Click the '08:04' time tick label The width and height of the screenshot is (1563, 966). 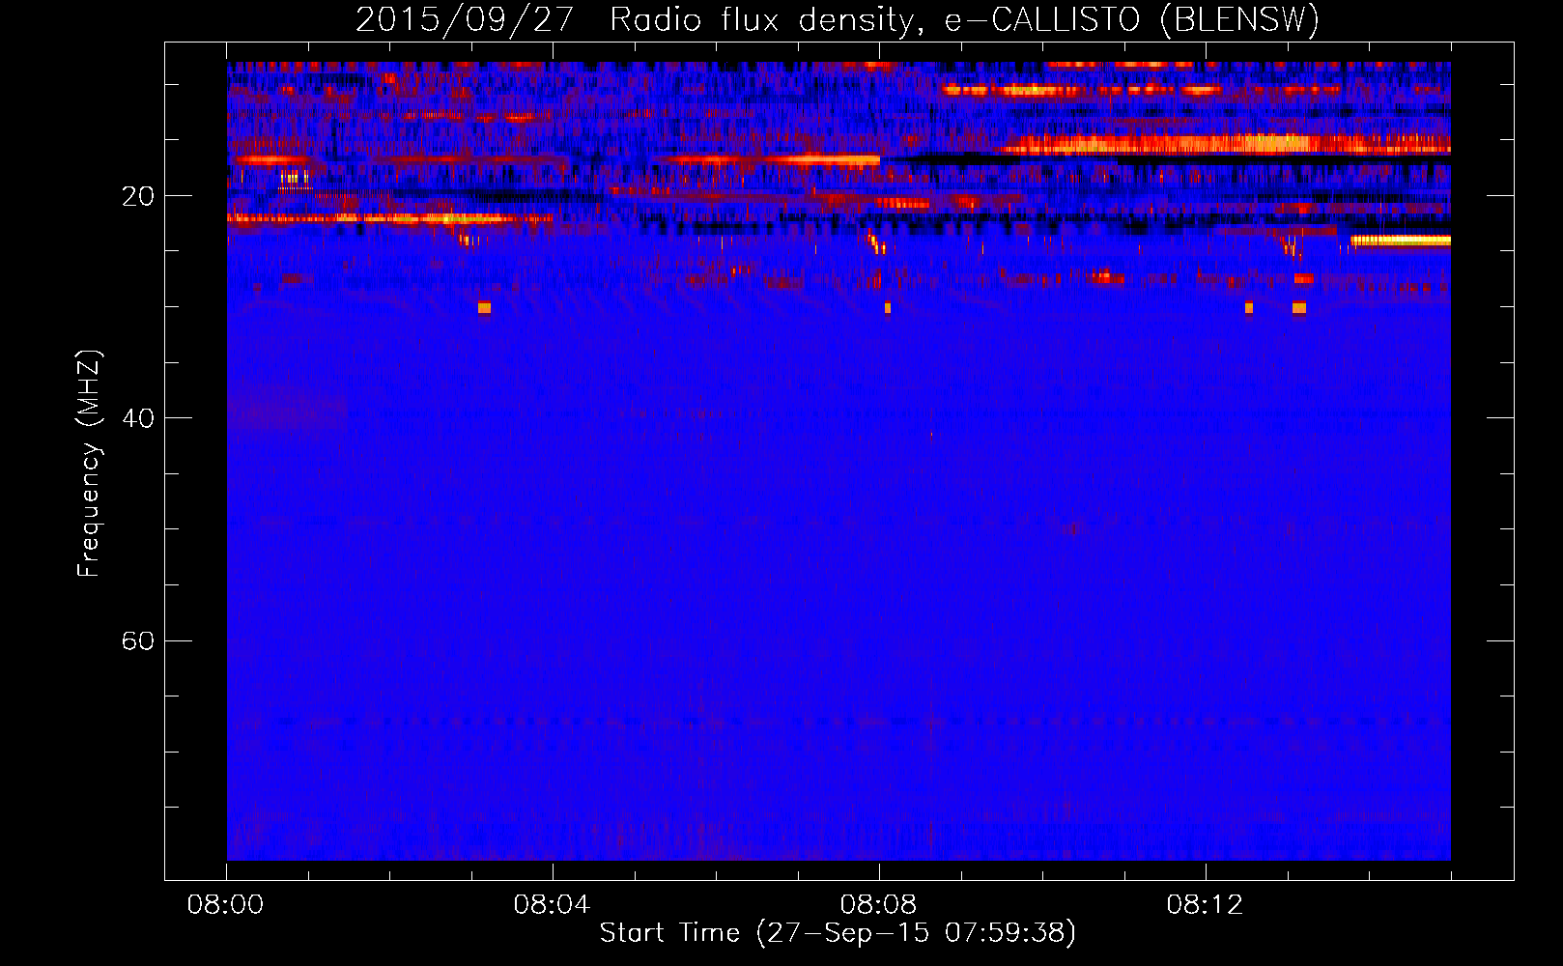tap(552, 905)
